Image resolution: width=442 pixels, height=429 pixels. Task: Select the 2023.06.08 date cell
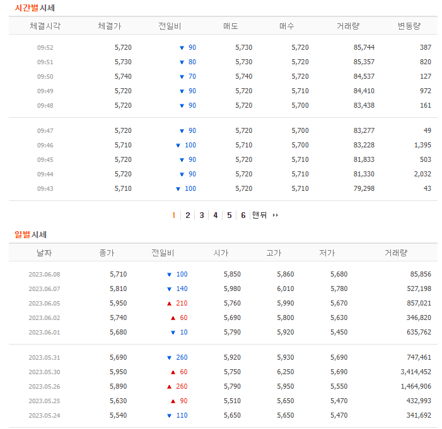[44, 275]
